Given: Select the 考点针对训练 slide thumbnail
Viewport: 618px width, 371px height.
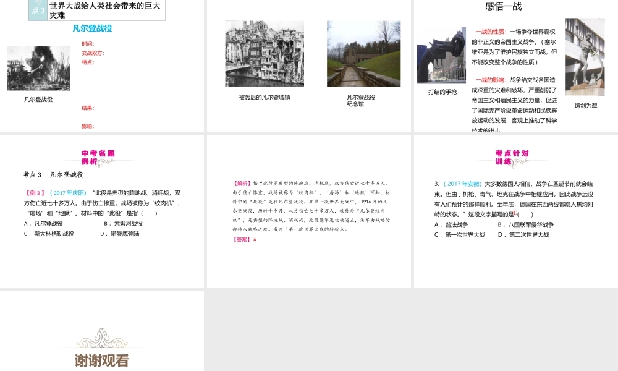Looking at the screenshot, I should (516, 211).
